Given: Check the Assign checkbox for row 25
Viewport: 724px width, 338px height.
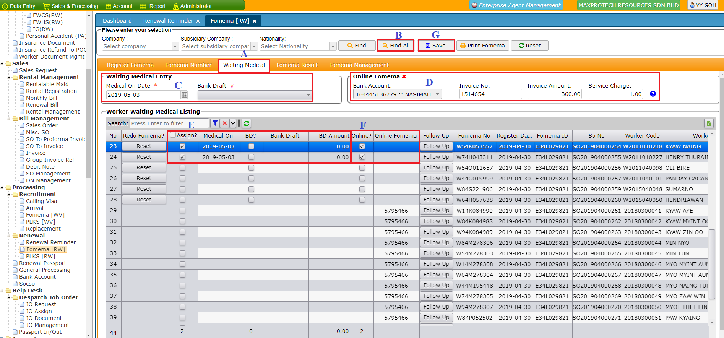Looking at the screenshot, I should pyautogui.click(x=182, y=167).
